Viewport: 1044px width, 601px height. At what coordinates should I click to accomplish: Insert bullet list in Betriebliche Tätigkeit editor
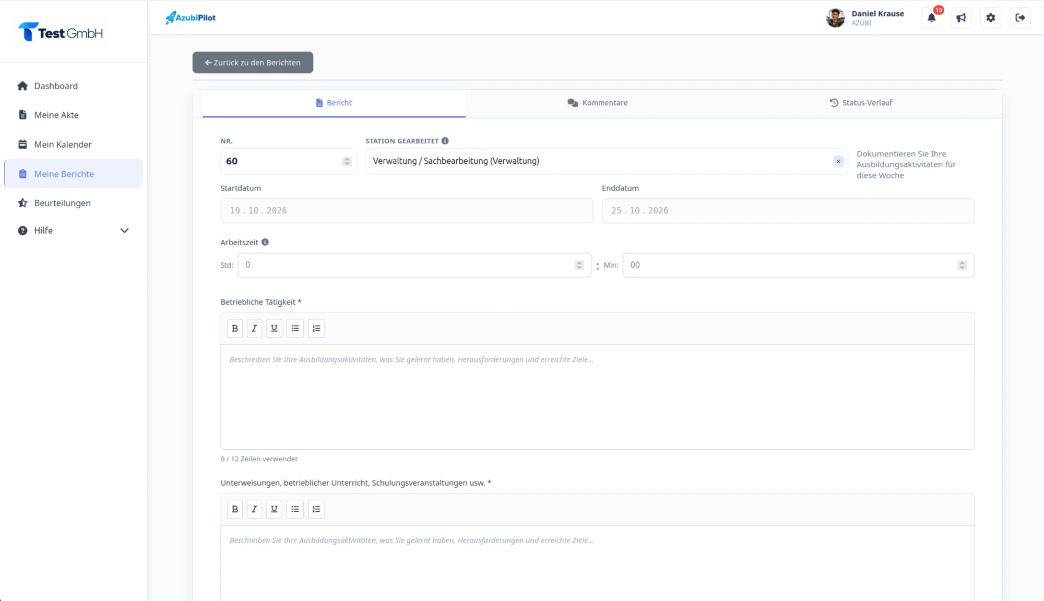295,328
